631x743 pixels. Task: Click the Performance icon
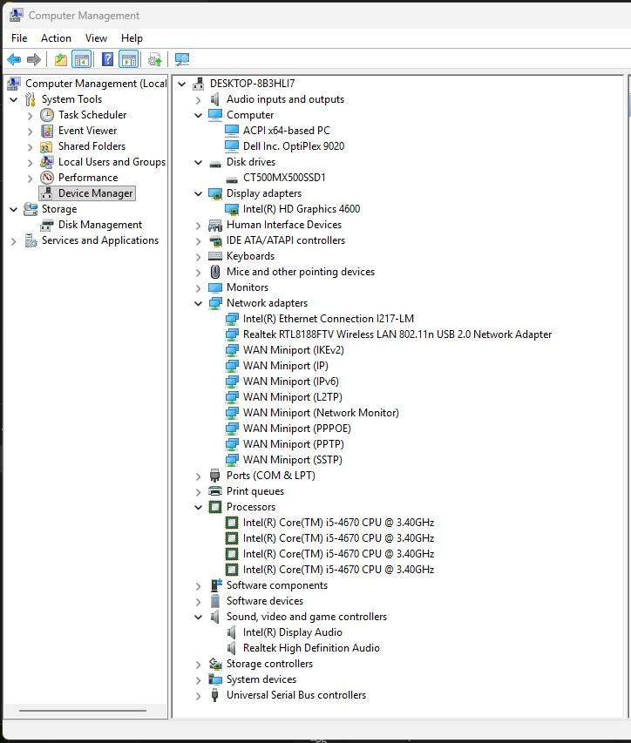(47, 178)
